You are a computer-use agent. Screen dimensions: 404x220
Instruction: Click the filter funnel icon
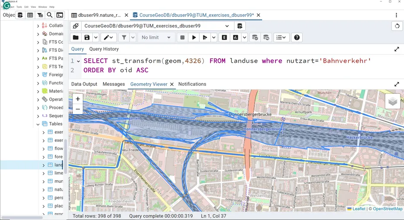pos(124,38)
